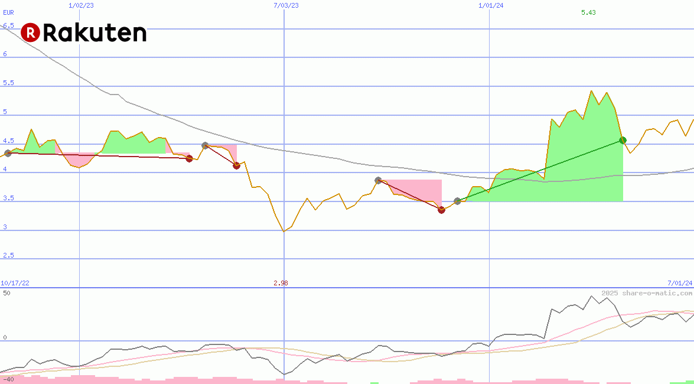Open the share-o-matic.com watermark link
This screenshot has height=384, width=694.
647,293
